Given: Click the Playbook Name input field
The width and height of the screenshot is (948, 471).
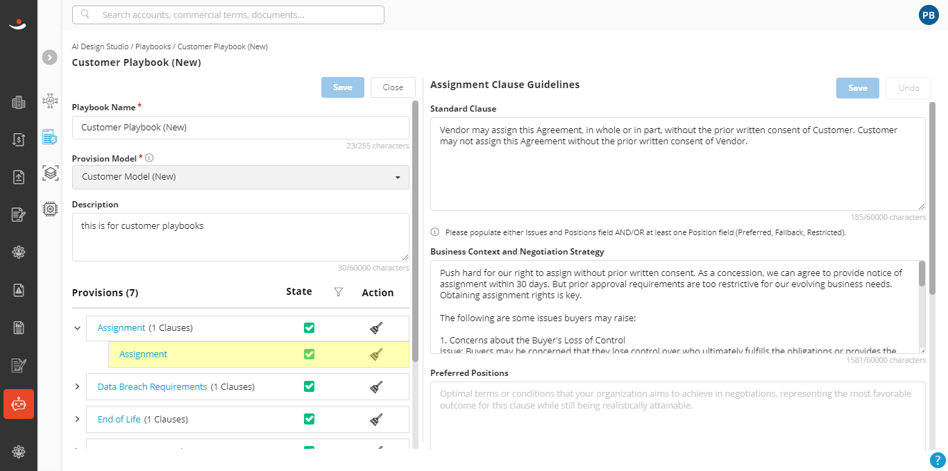Looking at the screenshot, I should pyautogui.click(x=241, y=128).
